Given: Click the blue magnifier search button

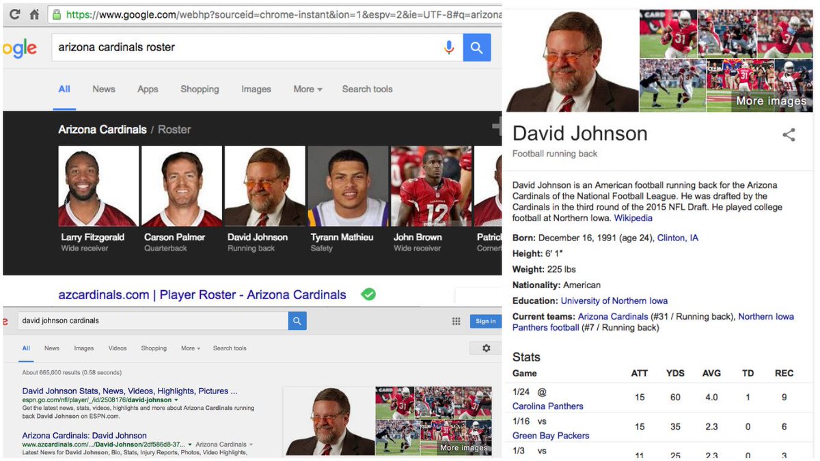Looking at the screenshot, I should coord(476,48).
